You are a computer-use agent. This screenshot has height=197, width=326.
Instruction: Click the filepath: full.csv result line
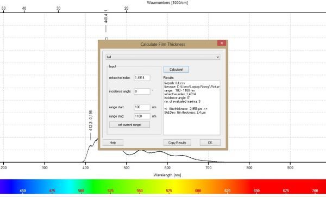(x=174, y=83)
